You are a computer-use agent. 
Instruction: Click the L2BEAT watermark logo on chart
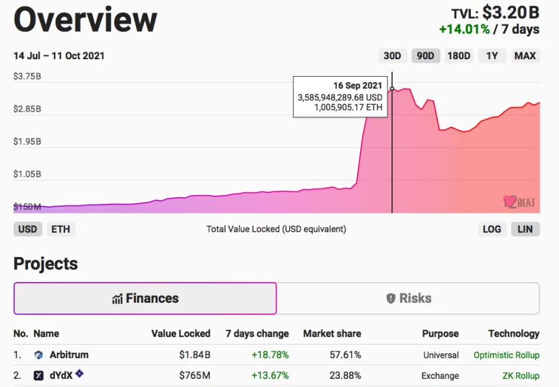coord(519,202)
